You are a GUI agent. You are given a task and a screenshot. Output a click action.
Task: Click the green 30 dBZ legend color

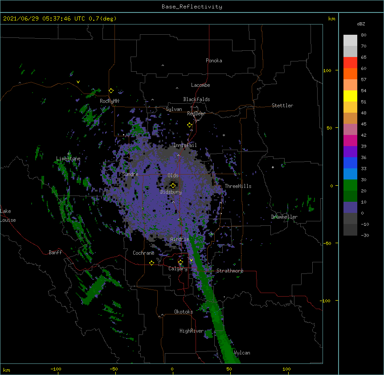(350, 185)
